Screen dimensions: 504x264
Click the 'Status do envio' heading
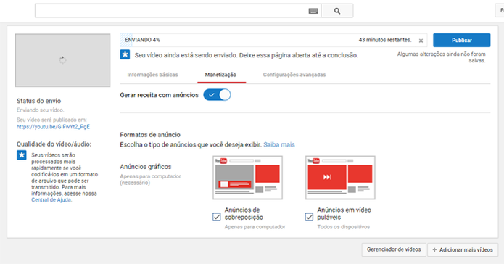point(38,101)
